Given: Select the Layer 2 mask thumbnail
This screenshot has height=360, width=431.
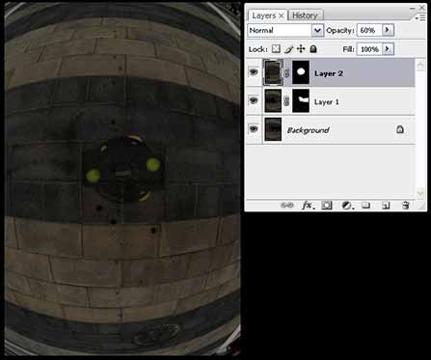Looking at the screenshot, I should point(301,72).
